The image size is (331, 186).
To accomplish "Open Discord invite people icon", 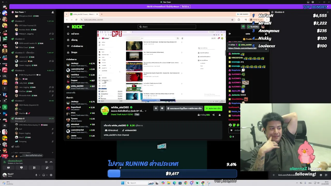I will (x=53, y=12).
